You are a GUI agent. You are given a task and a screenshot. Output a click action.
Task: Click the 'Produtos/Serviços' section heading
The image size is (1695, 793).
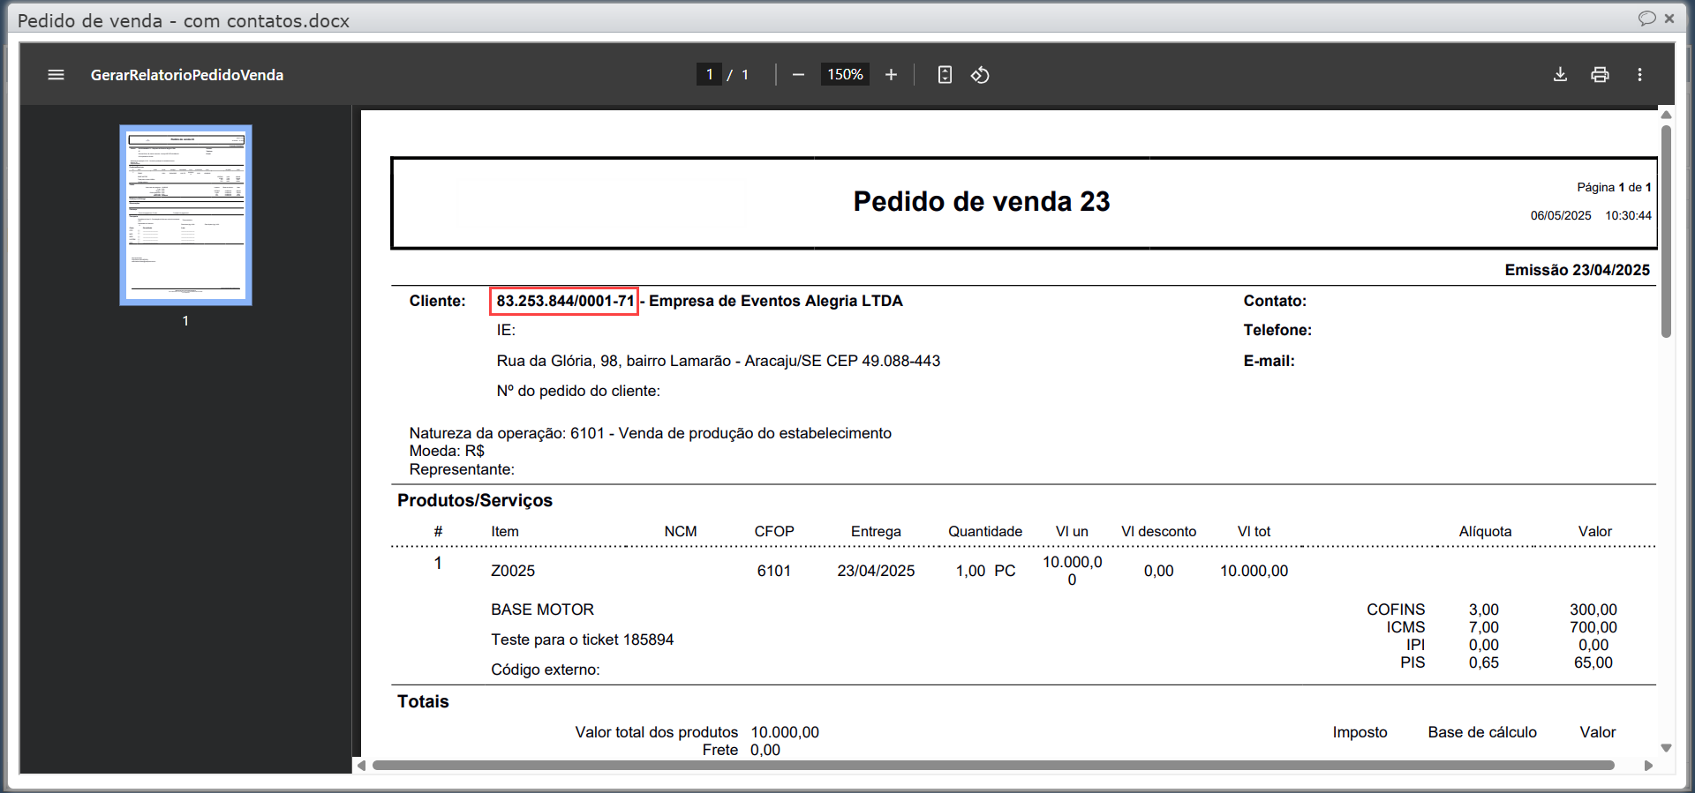pyautogui.click(x=475, y=500)
